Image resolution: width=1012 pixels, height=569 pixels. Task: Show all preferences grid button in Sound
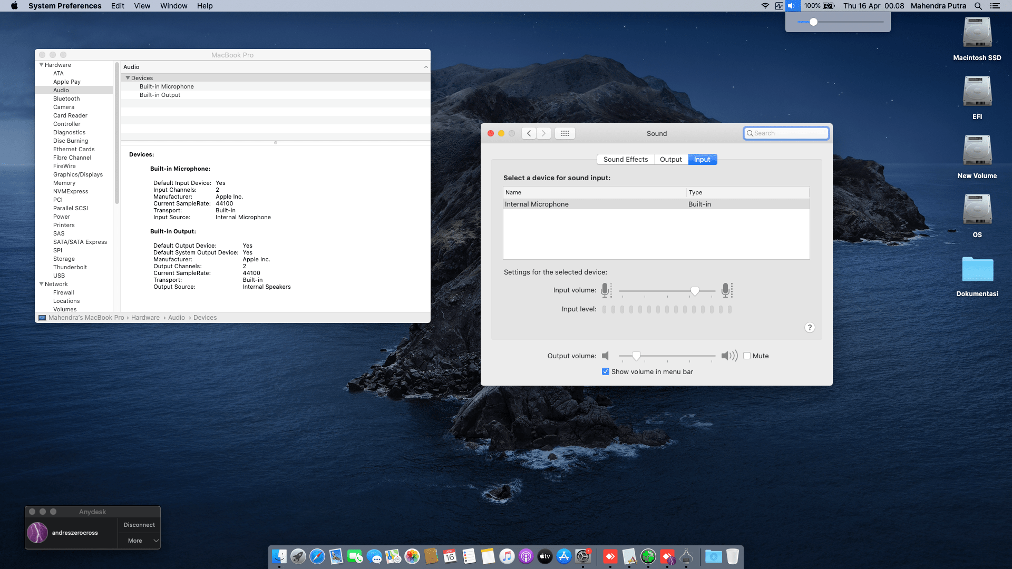point(565,133)
